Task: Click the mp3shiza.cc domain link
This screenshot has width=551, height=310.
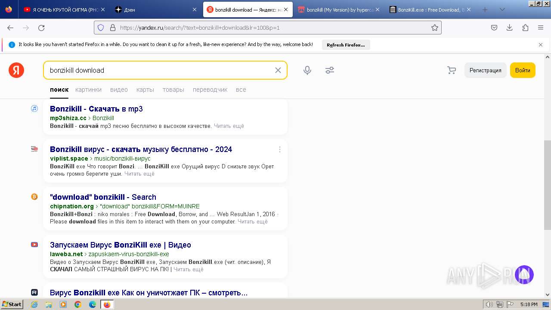Action: tap(68, 118)
